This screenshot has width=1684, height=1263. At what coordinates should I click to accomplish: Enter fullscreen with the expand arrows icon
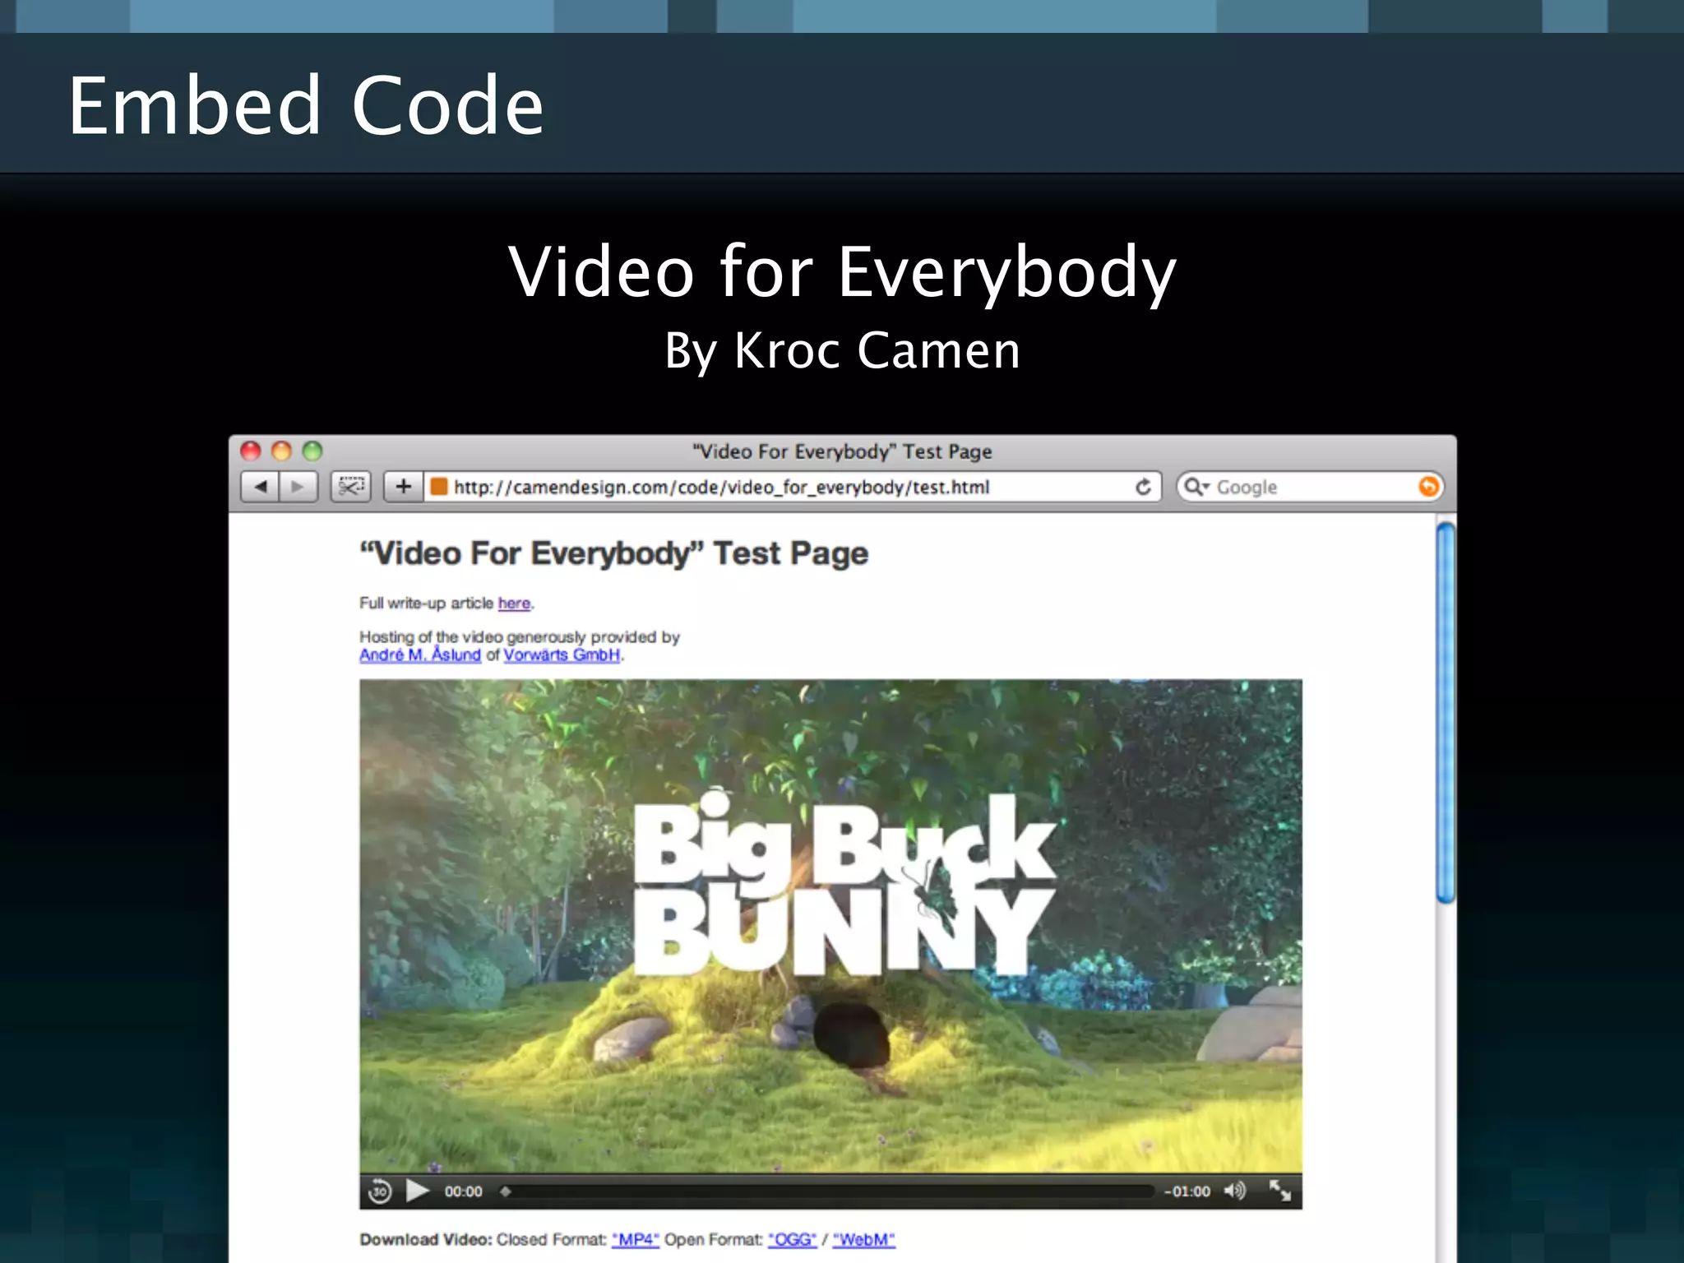coord(1279,1191)
